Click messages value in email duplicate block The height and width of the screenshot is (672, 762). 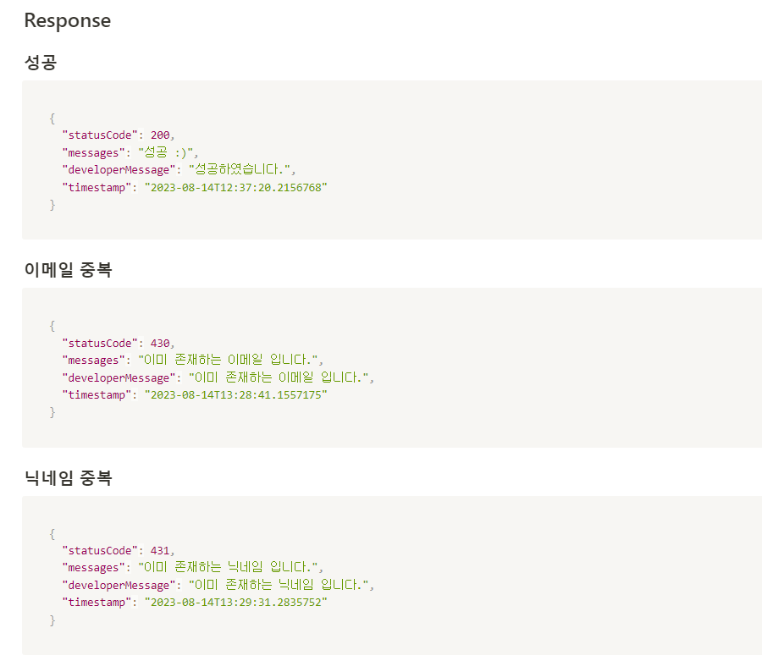click(x=228, y=360)
